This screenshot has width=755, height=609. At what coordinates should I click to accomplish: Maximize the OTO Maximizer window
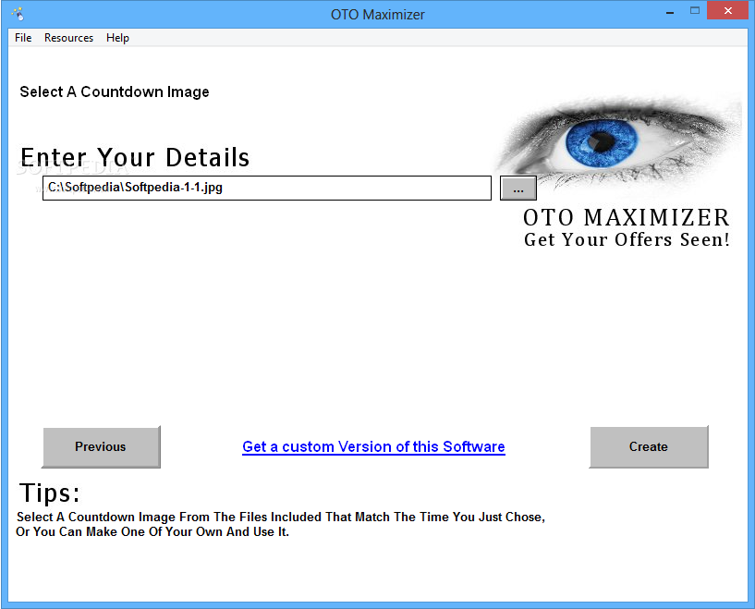[x=694, y=10]
